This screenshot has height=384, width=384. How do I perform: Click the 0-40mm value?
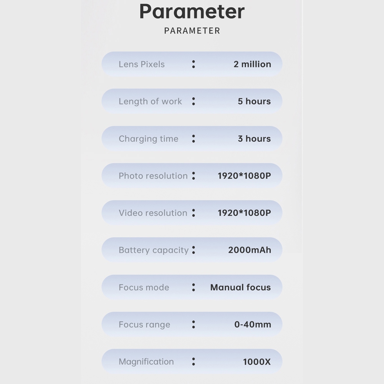pyautogui.click(x=253, y=324)
